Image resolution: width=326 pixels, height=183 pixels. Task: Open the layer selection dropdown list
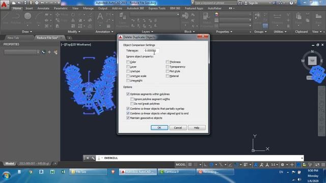click(155, 15)
